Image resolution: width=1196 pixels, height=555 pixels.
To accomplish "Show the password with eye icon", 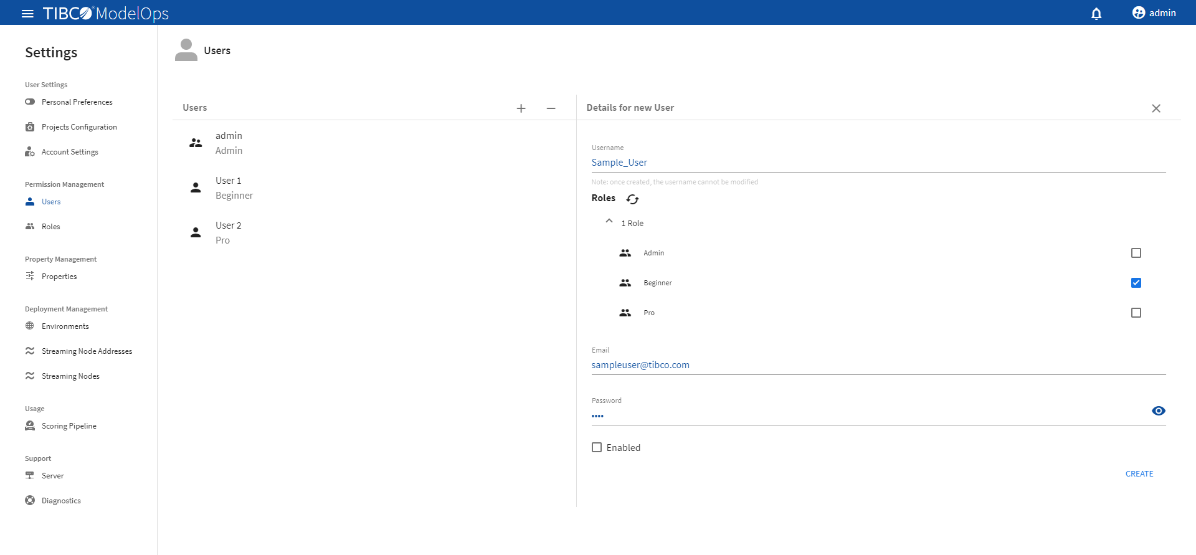I will [1158, 410].
